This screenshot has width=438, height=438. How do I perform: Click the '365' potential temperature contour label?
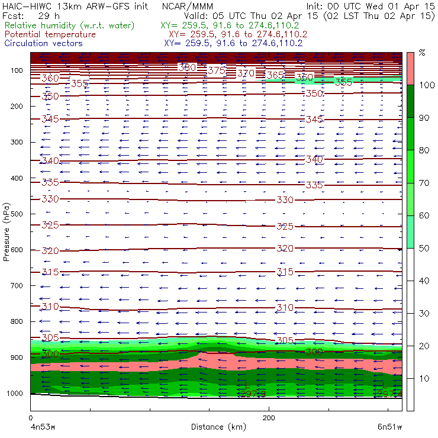[x=275, y=75]
